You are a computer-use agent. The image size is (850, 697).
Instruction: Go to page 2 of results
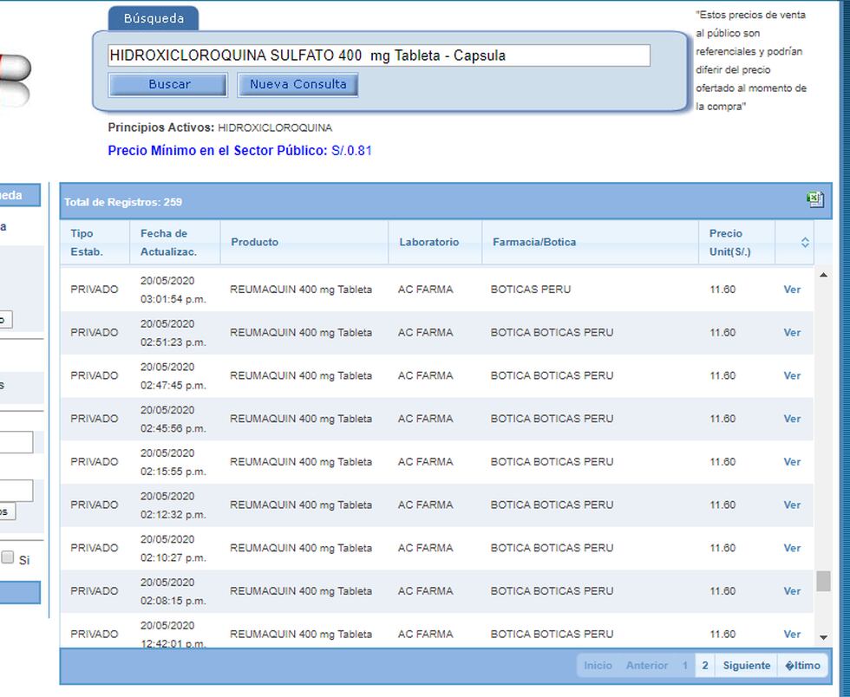click(x=705, y=666)
